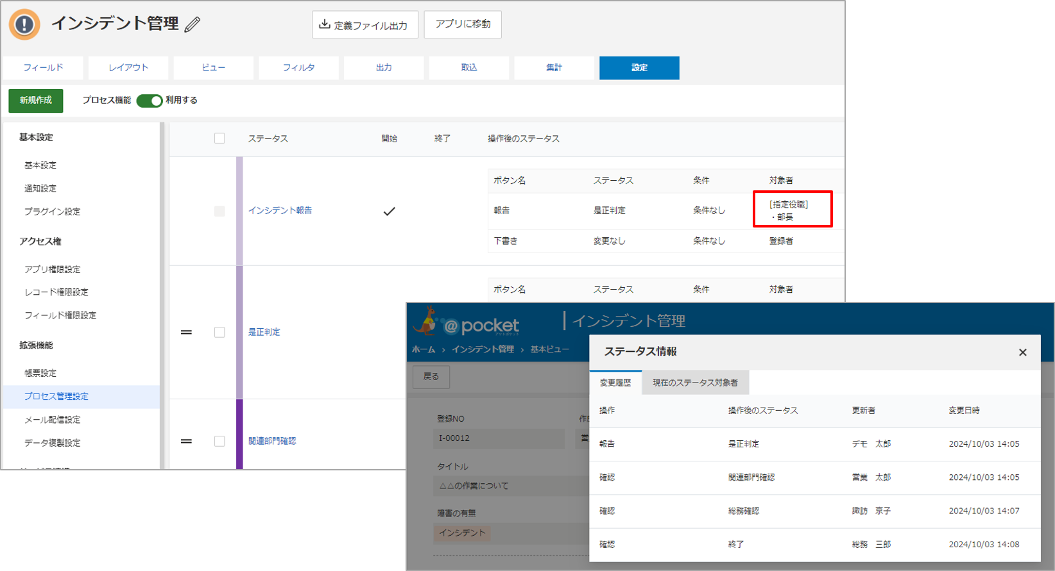Open the 取込 tab
The height and width of the screenshot is (571, 1055).
point(469,68)
